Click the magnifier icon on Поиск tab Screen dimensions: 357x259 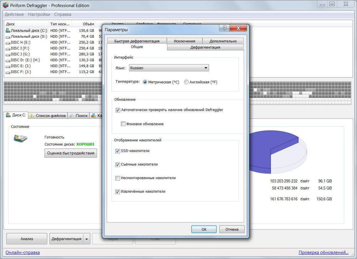71,116
